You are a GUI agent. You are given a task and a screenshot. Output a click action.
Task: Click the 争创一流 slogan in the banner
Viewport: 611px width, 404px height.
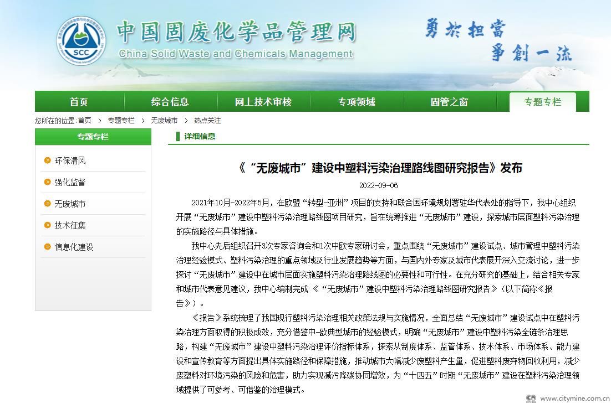531,53
